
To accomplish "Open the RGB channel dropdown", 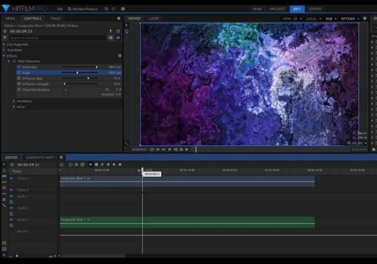I will coord(331,18).
